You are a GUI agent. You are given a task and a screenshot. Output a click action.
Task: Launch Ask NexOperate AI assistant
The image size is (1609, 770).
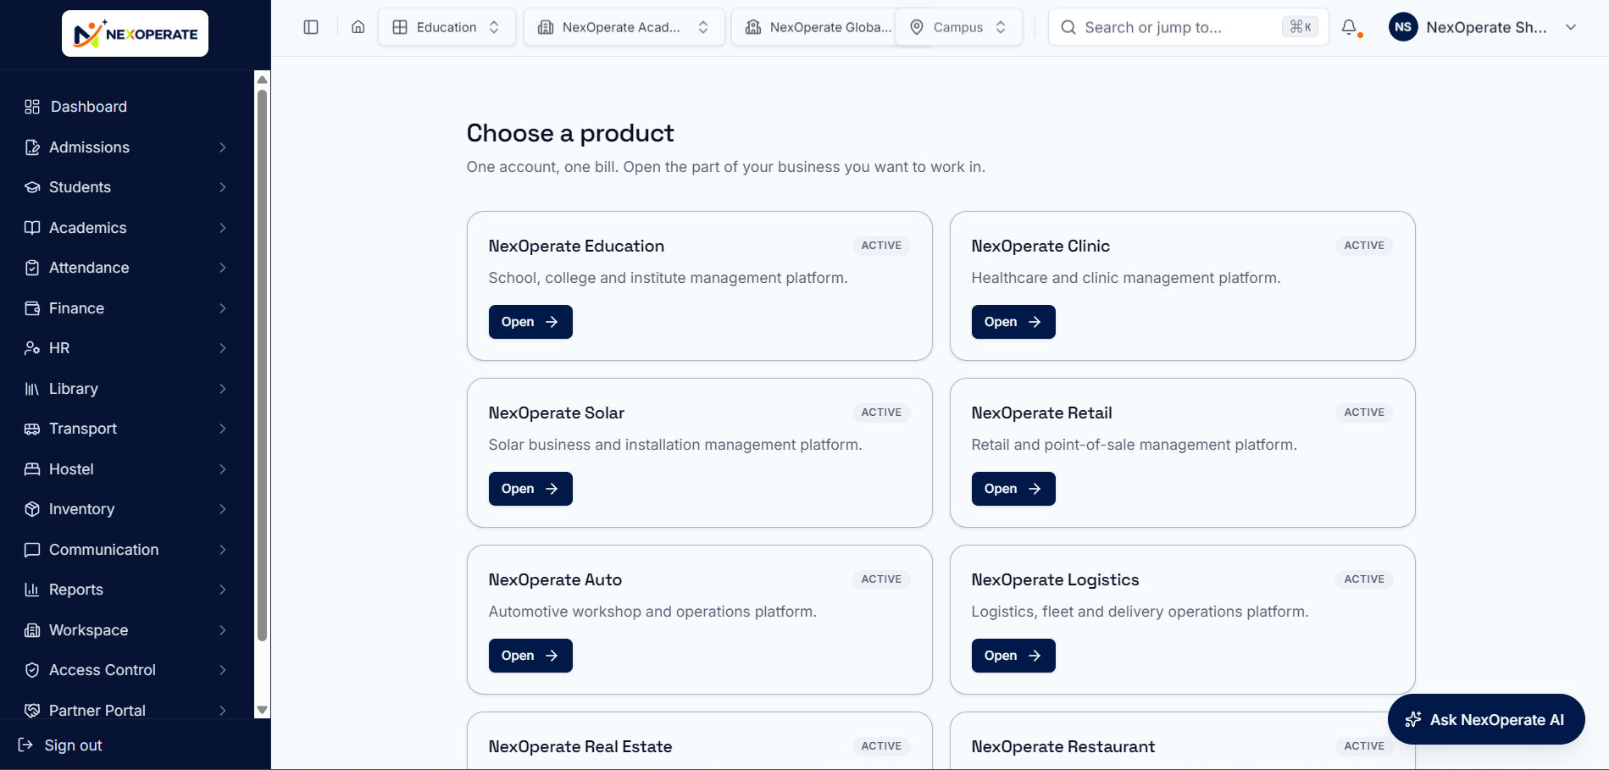(x=1486, y=719)
